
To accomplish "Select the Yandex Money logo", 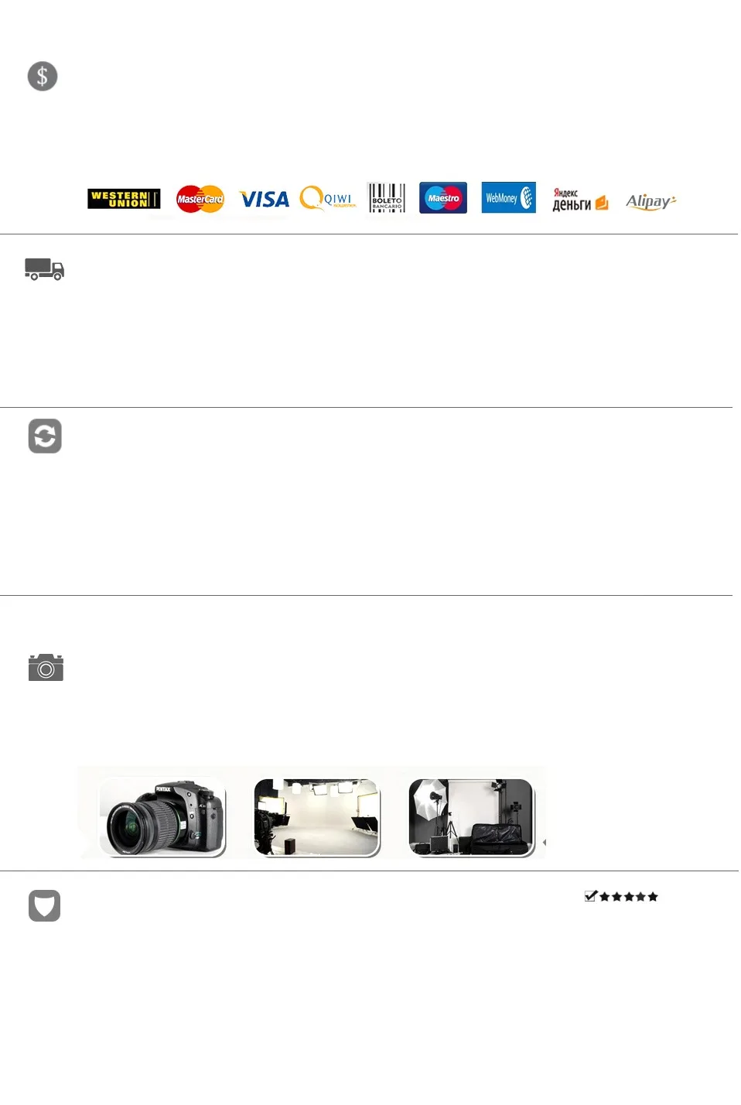I will [x=580, y=200].
